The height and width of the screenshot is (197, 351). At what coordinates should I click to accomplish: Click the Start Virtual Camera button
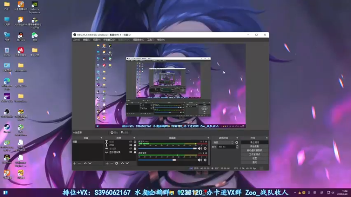pos(254,150)
